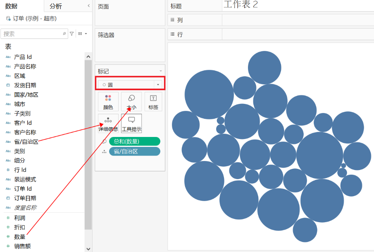The width and height of the screenshot is (374, 252).
Task: Click the 筛选器 shelf
Action: pos(130,45)
